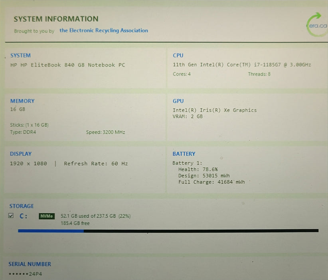Click the SYSTEM section heading
This screenshot has height=280, width=328.
(20, 56)
